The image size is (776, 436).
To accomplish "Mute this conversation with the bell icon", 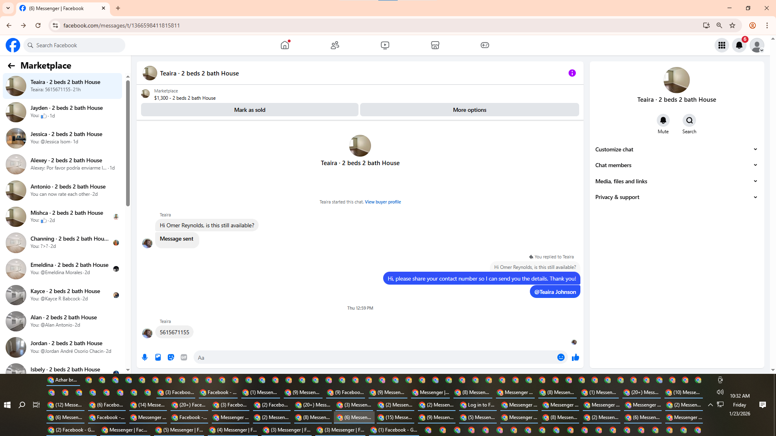I will point(663,120).
